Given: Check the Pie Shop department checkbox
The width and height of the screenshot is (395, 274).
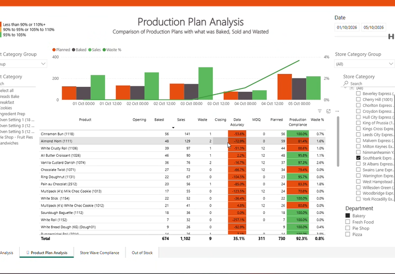Looking at the screenshot, I should [x=348, y=228].
